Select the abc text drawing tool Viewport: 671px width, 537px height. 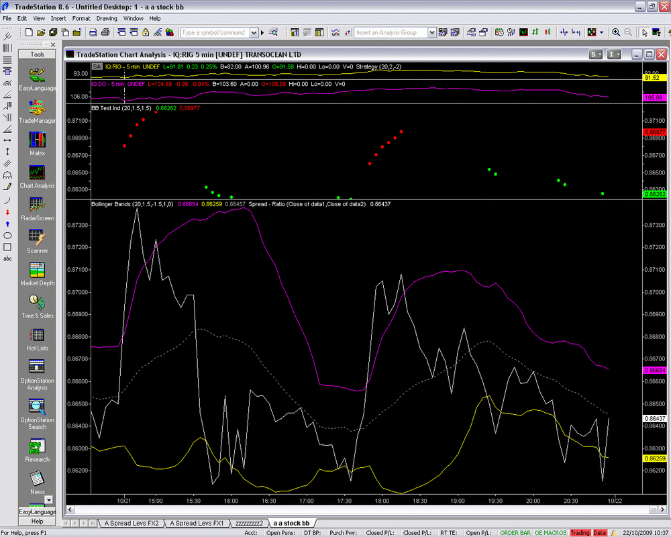pyautogui.click(x=7, y=258)
